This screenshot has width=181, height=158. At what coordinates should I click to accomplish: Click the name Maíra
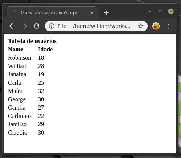click(x=15, y=91)
